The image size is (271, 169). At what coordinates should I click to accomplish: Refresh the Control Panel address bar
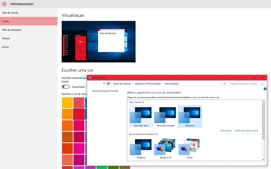(224, 84)
